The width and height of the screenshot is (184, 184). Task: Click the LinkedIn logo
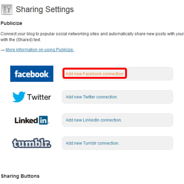point(32,120)
